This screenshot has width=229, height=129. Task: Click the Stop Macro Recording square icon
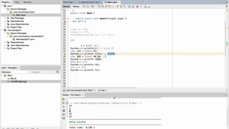pos(141,6)
